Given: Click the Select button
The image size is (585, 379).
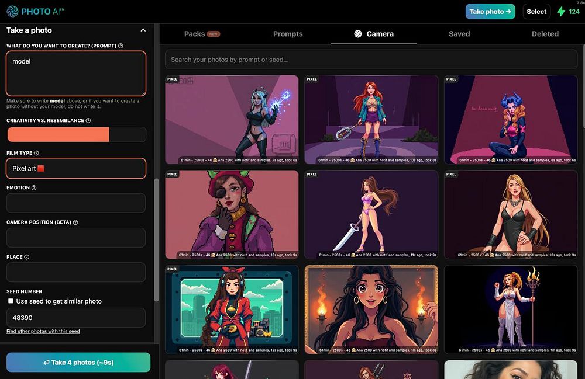Looking at the screenshot, I should 536,12.
